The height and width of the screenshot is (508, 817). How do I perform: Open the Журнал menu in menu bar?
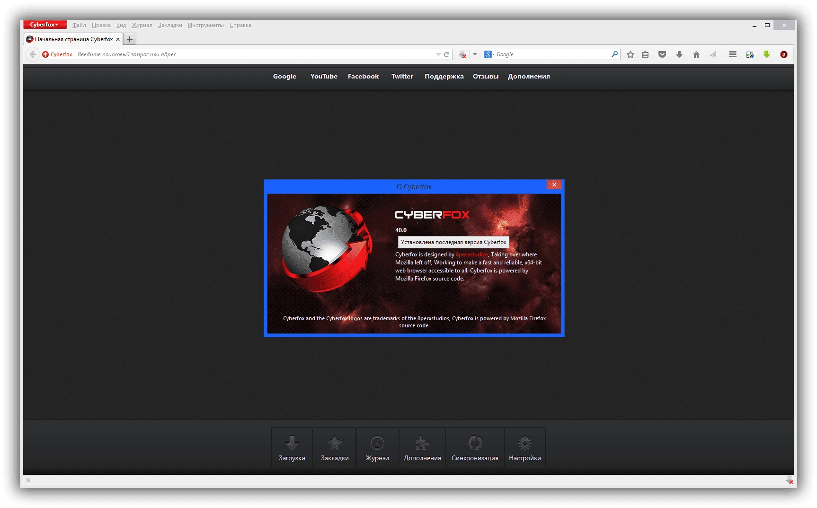tap(142, 25)
